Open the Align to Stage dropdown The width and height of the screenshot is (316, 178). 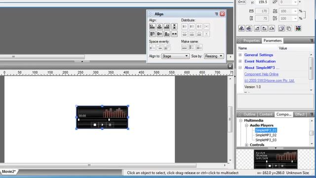pos(175,56)
